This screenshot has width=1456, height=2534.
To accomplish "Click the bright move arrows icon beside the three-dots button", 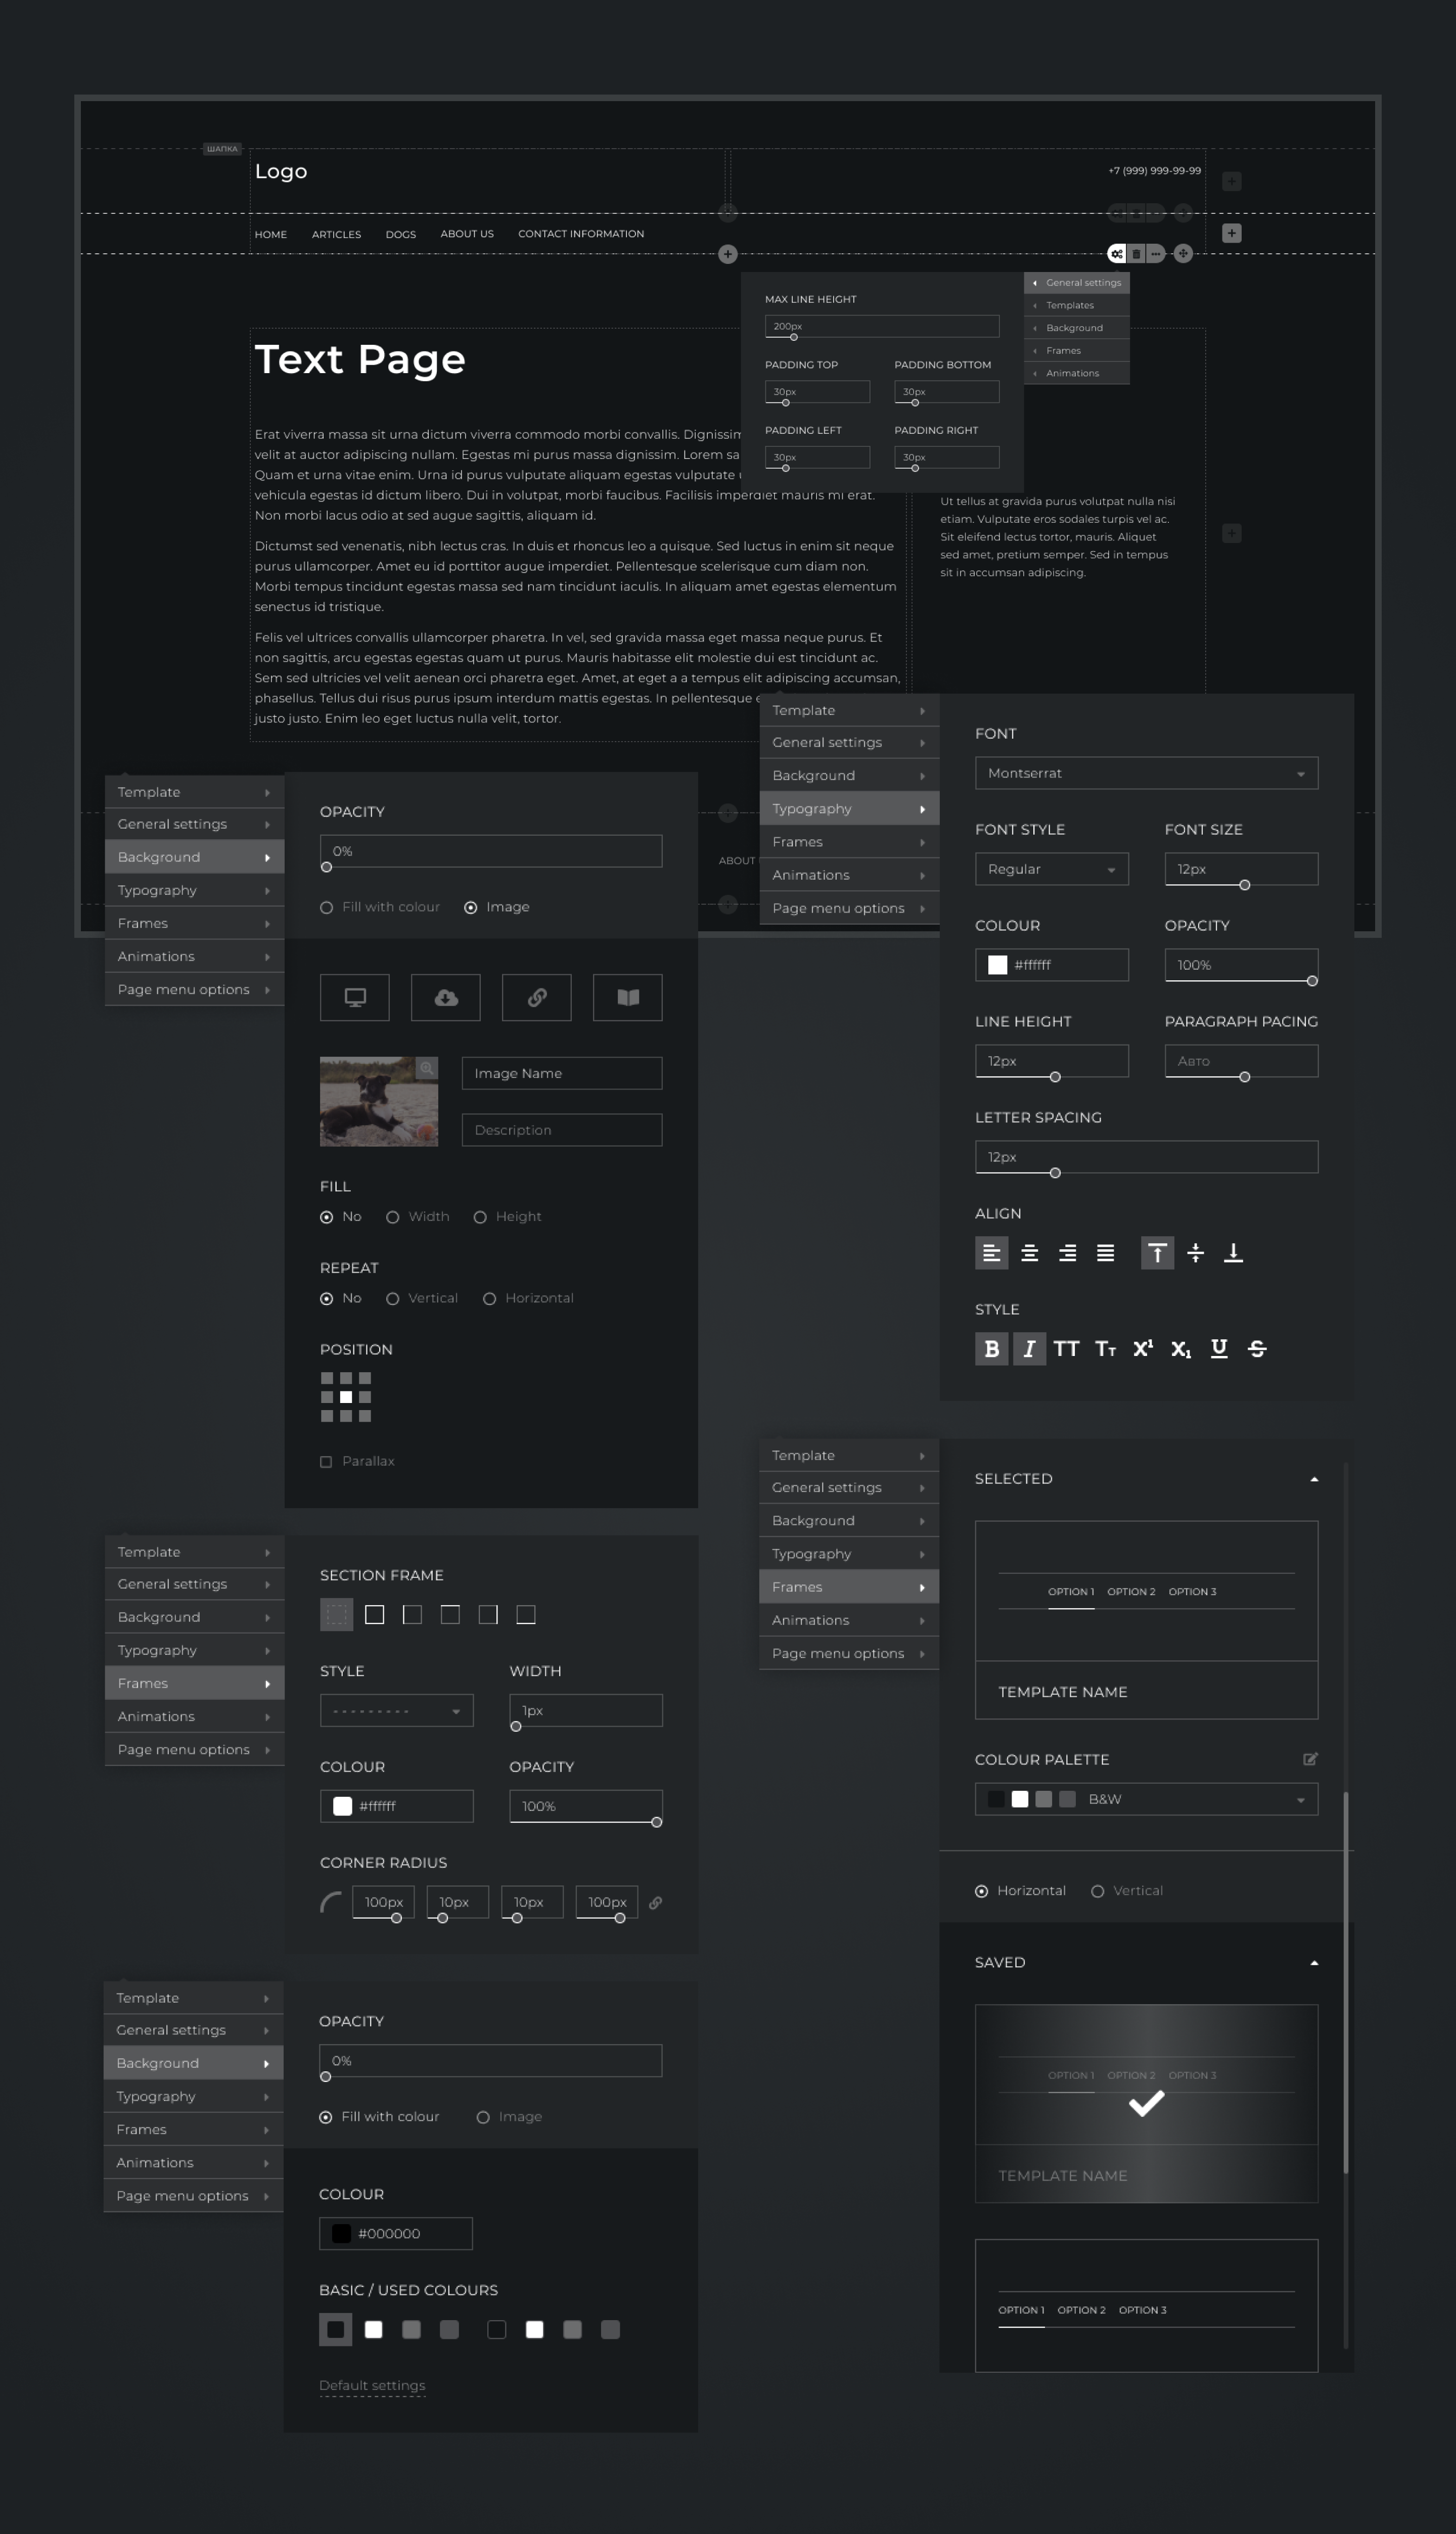I will click(1183, 254).
